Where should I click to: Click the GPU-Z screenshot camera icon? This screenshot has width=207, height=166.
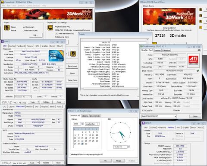coord(199,50)
